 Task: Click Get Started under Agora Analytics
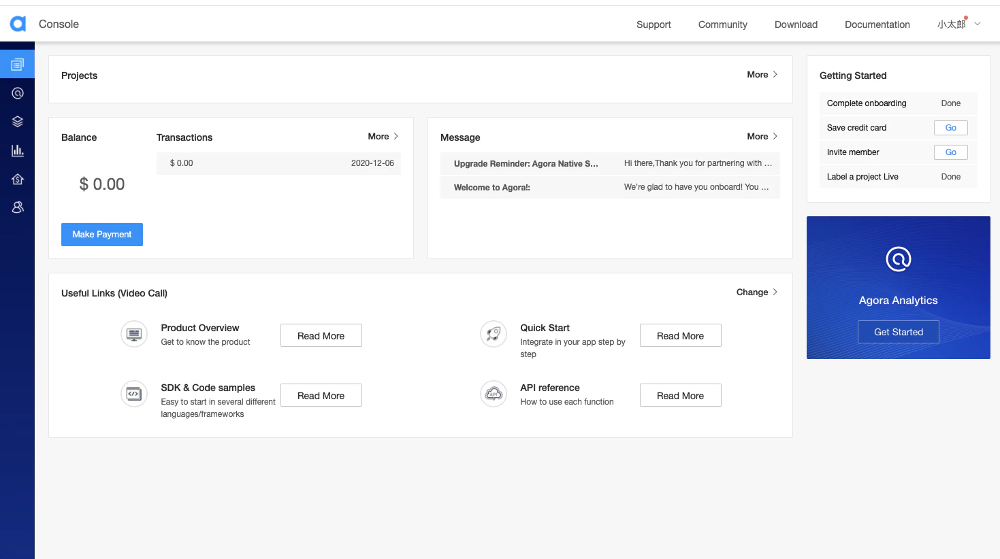[x=899, y=332]
